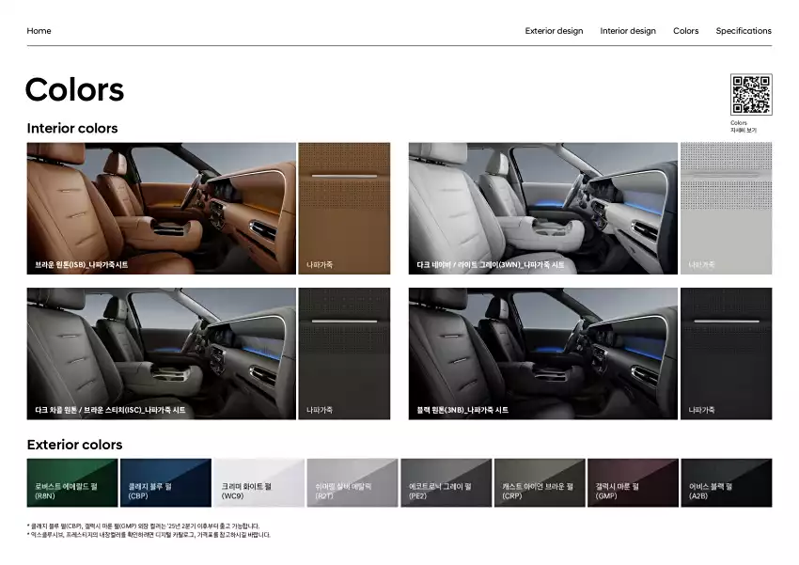Pick the dark charcoal Nappa leather material swatch
Viewport: 799px width, 565px height.
click(x=344, y=353)
